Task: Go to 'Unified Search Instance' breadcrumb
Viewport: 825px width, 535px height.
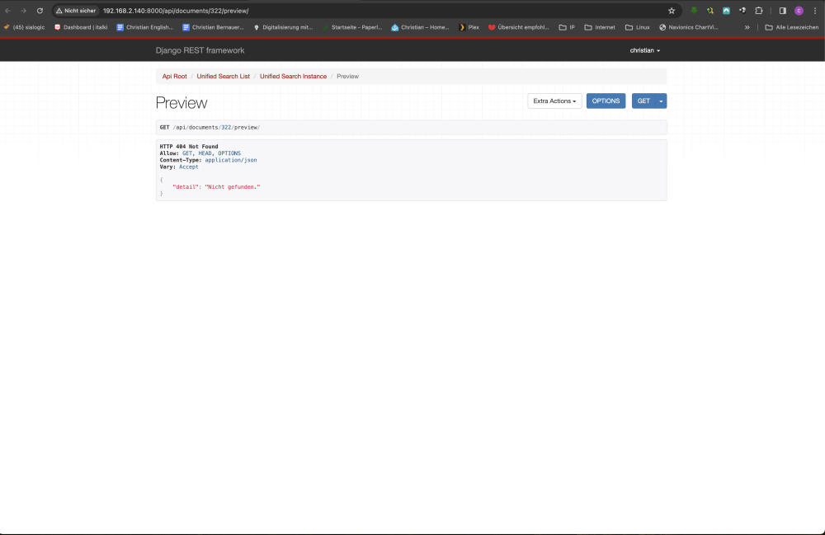Action: pyautogui.click(x=293, y=76)
